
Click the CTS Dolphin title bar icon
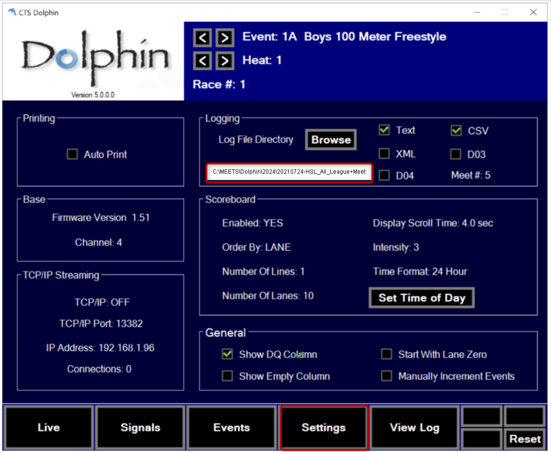(x=12, y=12)
